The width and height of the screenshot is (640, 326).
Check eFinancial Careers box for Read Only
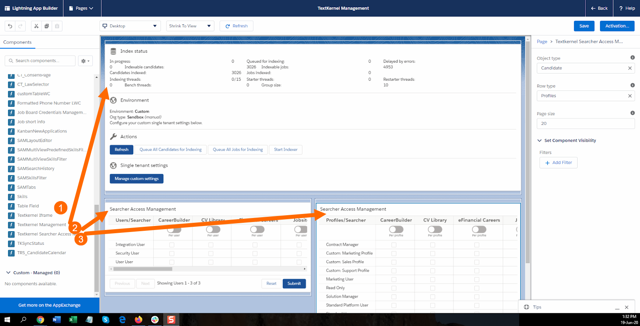(x=477, y=288)
